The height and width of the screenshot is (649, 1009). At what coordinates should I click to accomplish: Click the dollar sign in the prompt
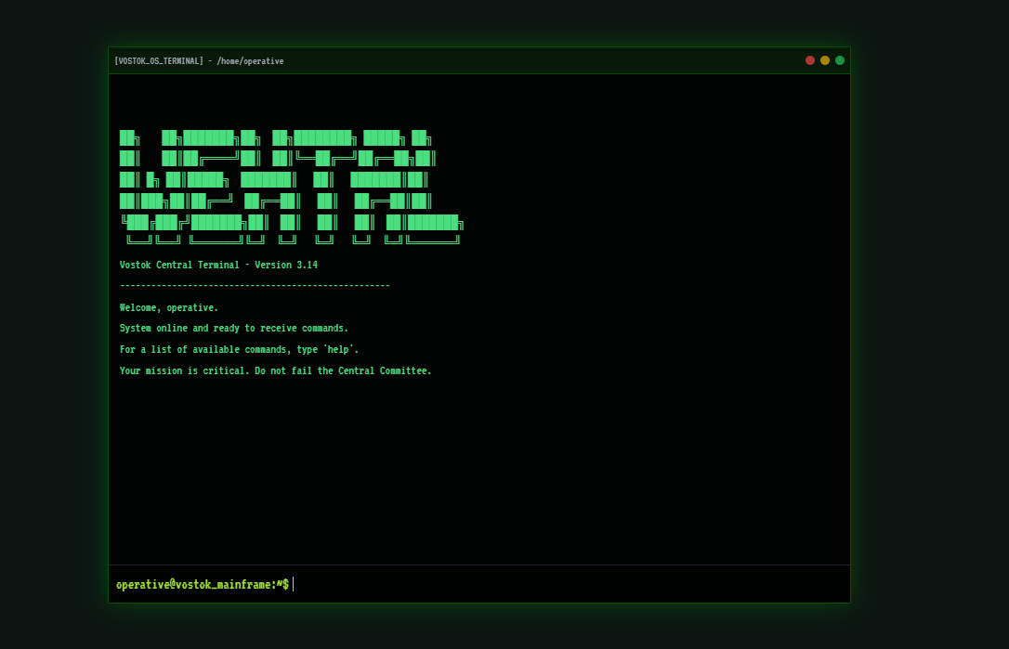click(x=284, y=584)
